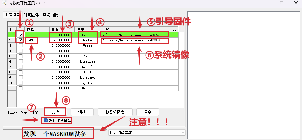Screen dimensions: 302x140
Task: Click the Loader path field
Action: point(135,35)
